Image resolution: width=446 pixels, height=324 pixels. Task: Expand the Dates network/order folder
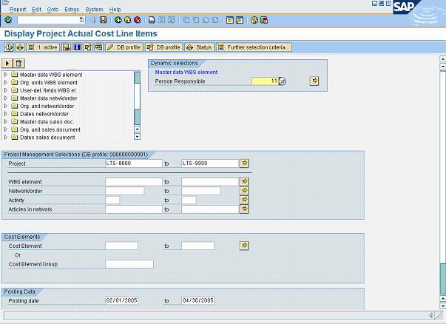tap(6, 114)
